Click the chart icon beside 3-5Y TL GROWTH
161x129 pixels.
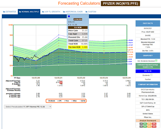tap(43, 12)
